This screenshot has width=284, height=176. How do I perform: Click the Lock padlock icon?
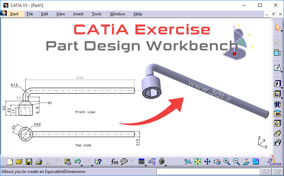(x=162, y=161)
